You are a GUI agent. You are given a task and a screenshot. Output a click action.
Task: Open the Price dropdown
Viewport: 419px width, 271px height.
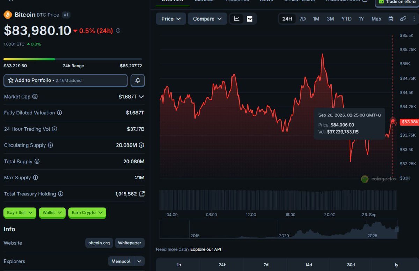pos(171,19)
